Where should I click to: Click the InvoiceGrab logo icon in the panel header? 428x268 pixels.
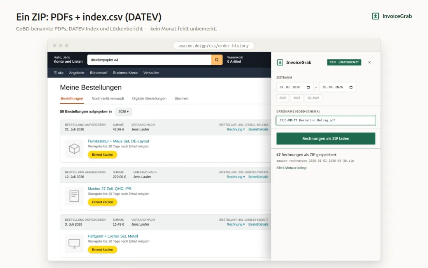pos(280,62)
